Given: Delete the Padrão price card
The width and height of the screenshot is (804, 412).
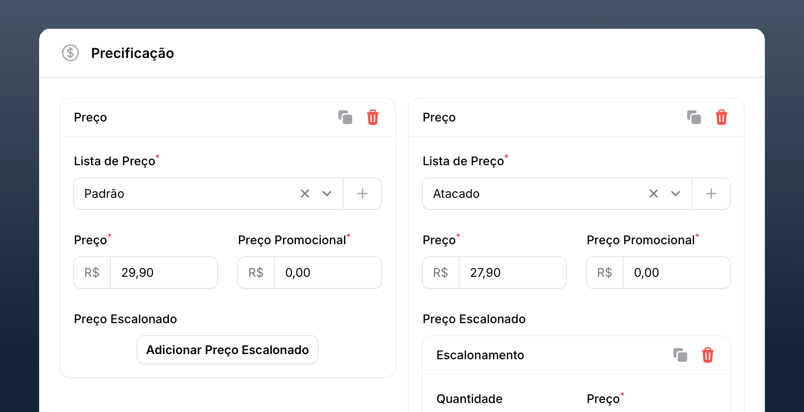Looking at the screenshot, I should coord(372,117).
